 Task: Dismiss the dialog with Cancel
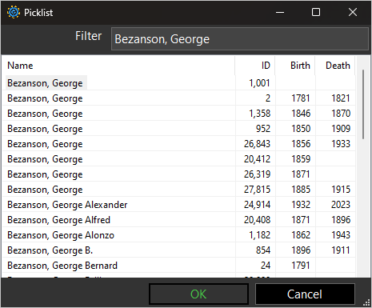tap(305, 294)
